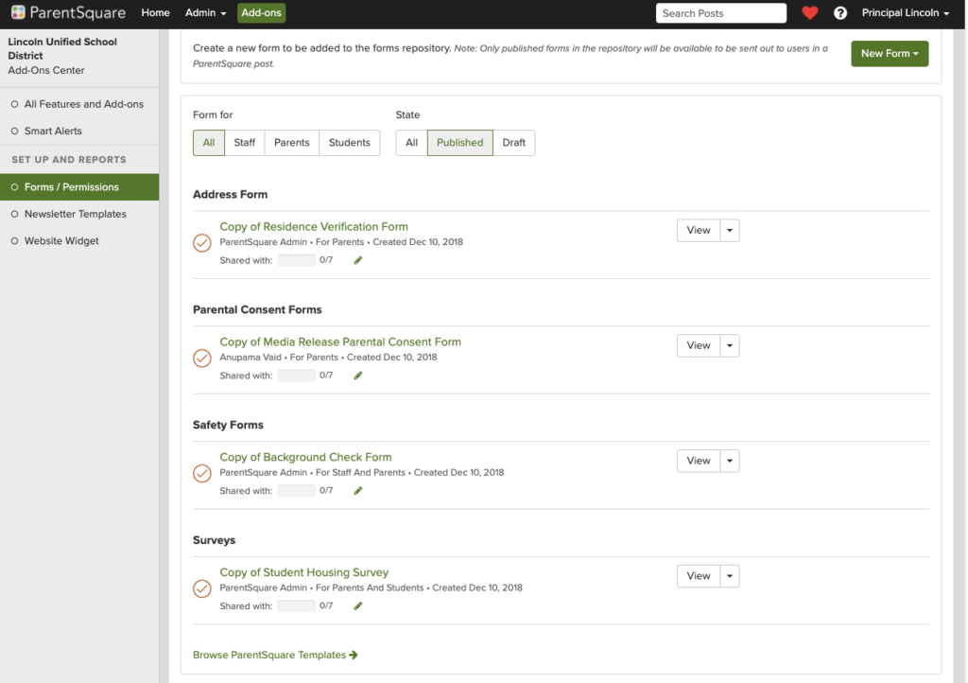
Task: Filter forms for Parents
Action: (291, 143)
